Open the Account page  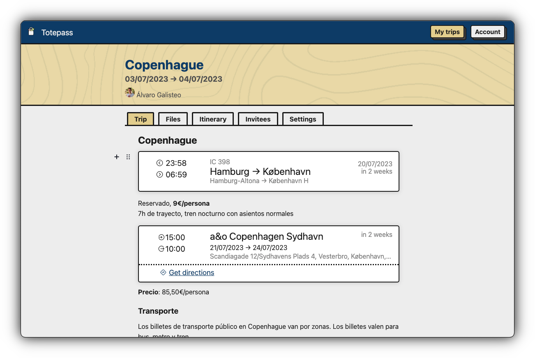[487, 32]
